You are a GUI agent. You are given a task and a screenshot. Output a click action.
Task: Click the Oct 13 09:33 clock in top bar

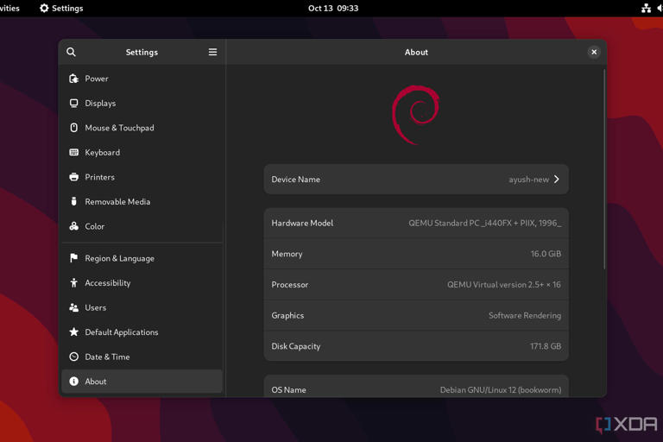click(333, 8)
